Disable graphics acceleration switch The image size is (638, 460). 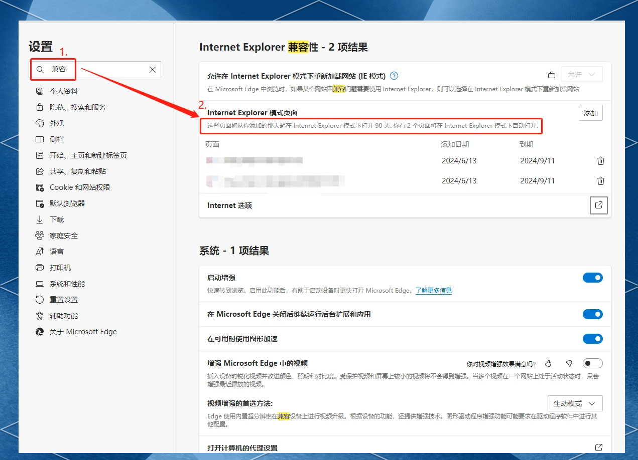[x=592, y=339]
